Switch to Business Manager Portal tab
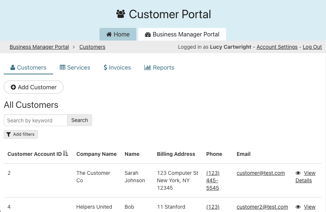326x212 pixels. (182, 34)
